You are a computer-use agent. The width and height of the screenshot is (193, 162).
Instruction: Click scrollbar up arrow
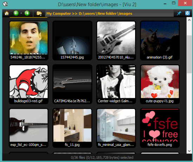(189, 20)
